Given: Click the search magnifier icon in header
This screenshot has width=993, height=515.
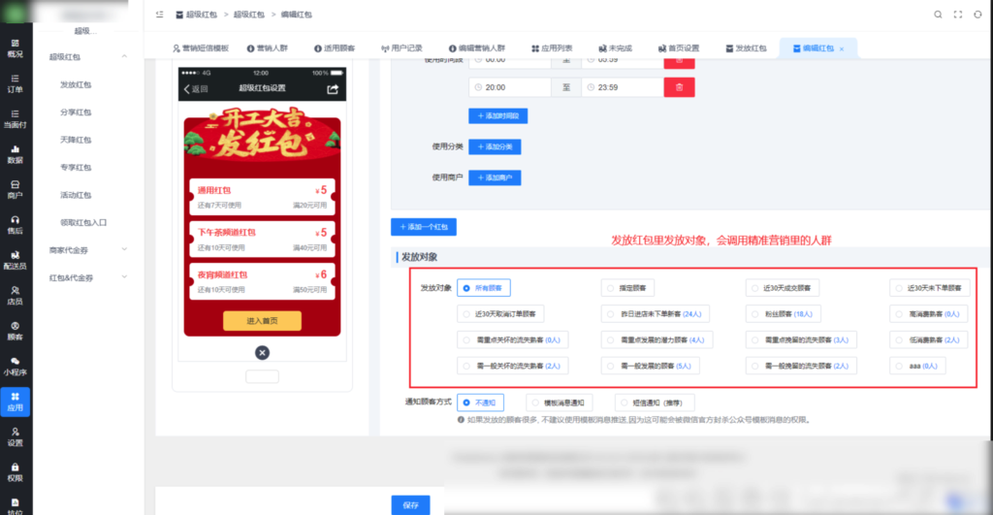Looking at the screenshot, I should point(938,15).
